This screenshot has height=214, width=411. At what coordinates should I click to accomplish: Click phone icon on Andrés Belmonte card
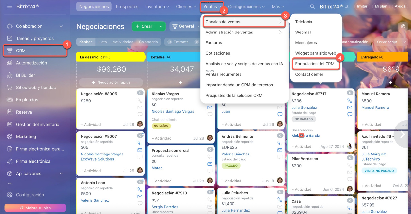click(280, 143)
